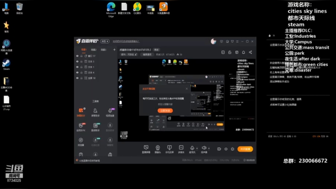Screen dimensions: 336x189
Task: Add 直播屏幕 screen capture source
Action: [x=146, y=149]
